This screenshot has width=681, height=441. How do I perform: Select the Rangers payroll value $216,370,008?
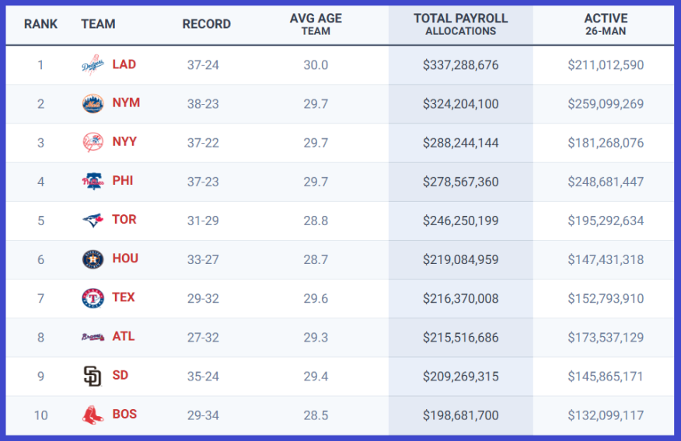click(460, 299)
